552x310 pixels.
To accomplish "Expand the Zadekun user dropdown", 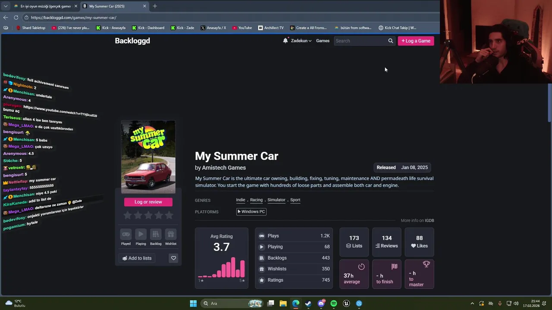I will click(301, 41).
